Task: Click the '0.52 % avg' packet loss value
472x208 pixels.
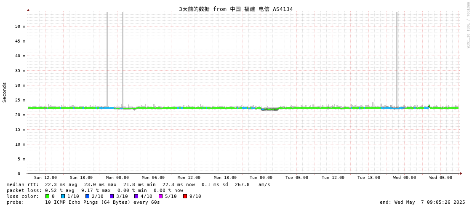Action: tap(60, 191)
